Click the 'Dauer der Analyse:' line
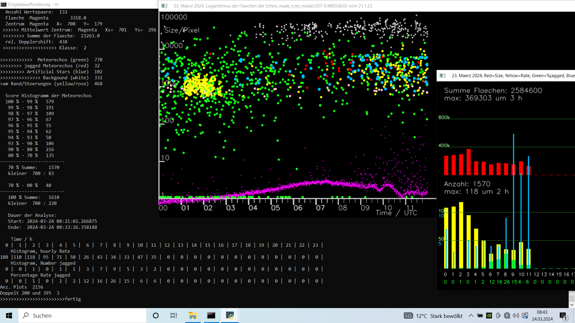The height and width of the screenshot is (323, 575). (x=32, y=215)
